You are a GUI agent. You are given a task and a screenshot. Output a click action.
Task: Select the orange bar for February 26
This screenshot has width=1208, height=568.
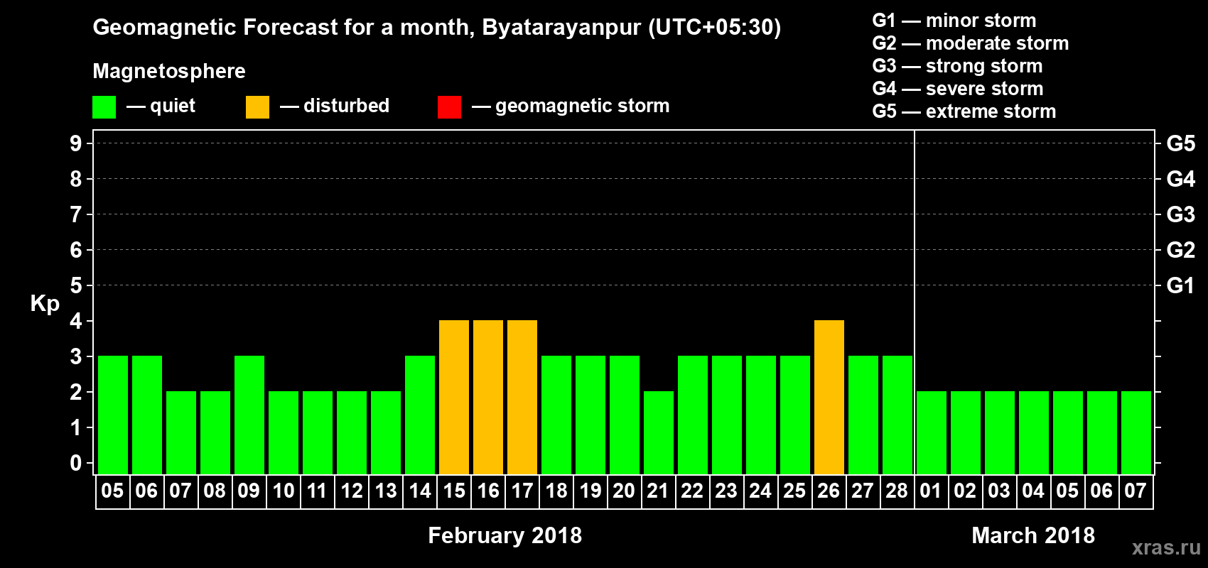[829, 397]
